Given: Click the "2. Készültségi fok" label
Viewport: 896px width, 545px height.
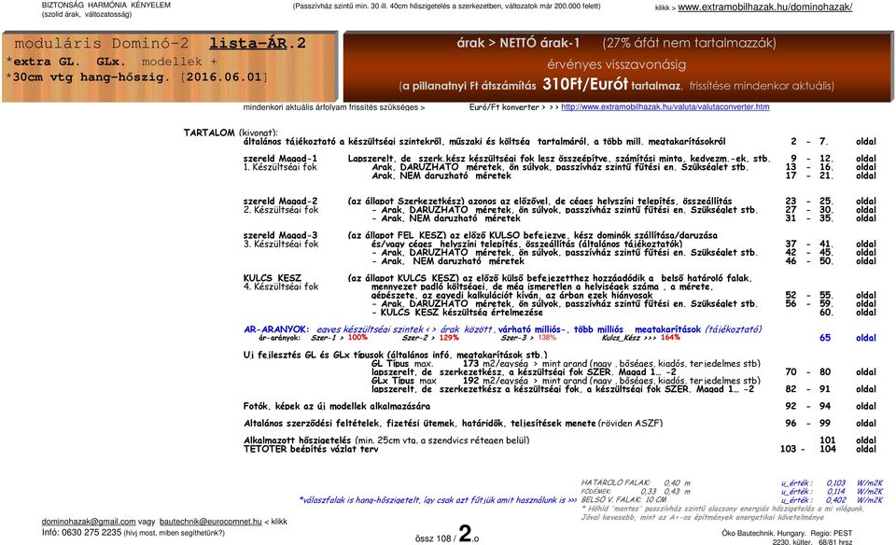Looking at the screenshot, I should [281, 210].
